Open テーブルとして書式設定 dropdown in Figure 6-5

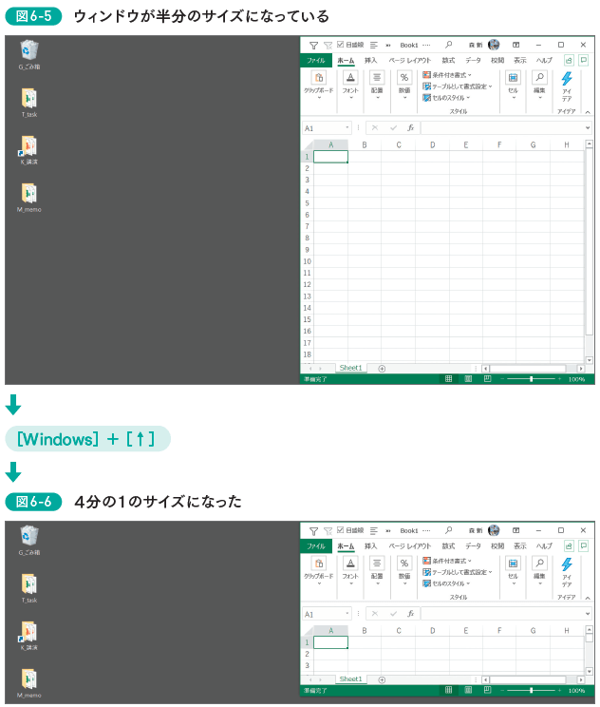(x=458, y=86)
